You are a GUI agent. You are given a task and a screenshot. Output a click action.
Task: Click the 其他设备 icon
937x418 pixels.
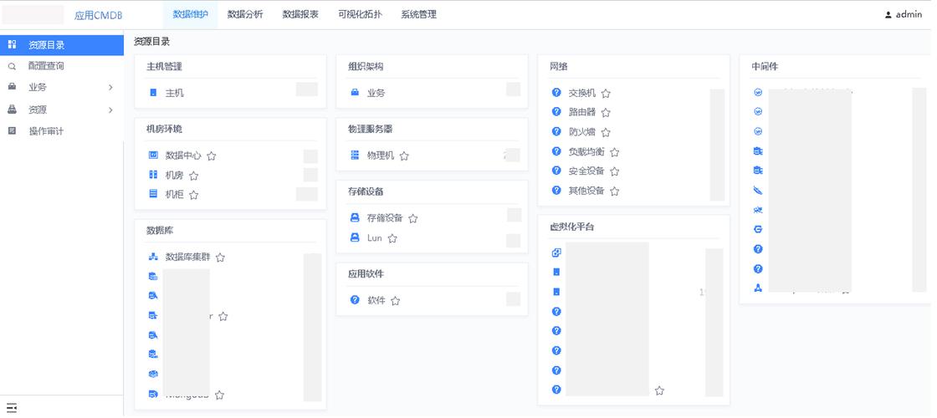[x=556, y=190]
